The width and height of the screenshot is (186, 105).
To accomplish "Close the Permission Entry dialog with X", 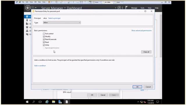I will pos(151,11).
